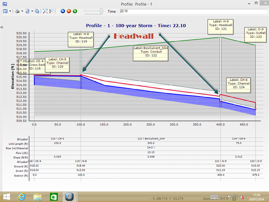Click the print preview page icon

tap(28, 11)
